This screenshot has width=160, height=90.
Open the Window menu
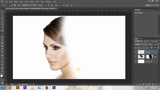[48, 2]
